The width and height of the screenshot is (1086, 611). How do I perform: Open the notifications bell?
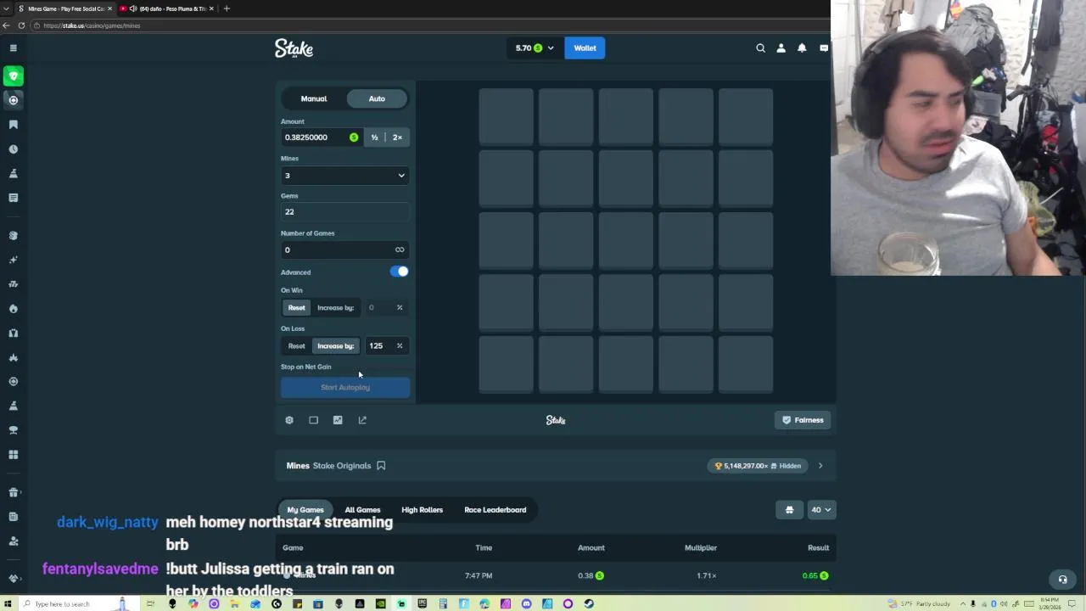tap(802, 48)
